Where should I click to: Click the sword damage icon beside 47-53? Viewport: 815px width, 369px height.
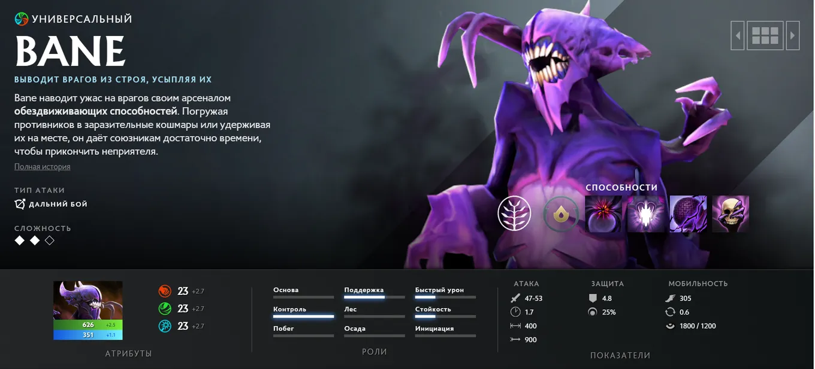[515, 298]
